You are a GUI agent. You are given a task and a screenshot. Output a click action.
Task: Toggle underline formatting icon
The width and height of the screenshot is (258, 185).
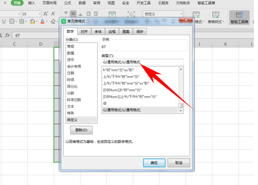4,21
